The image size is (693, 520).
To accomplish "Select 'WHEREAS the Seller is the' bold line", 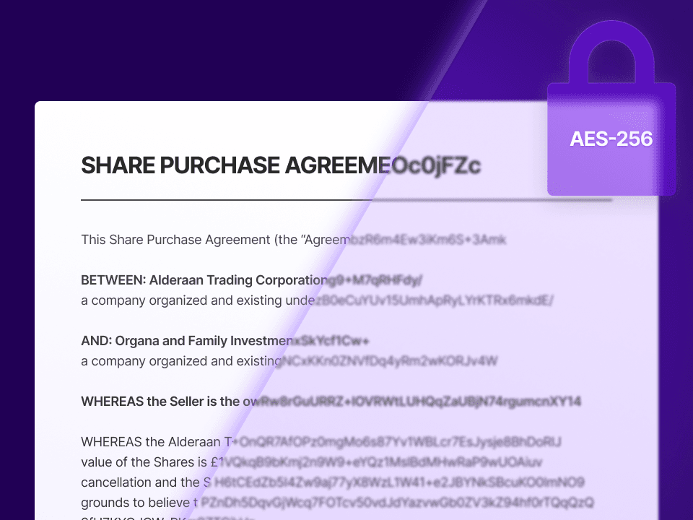I will click(x=170, y=401).
